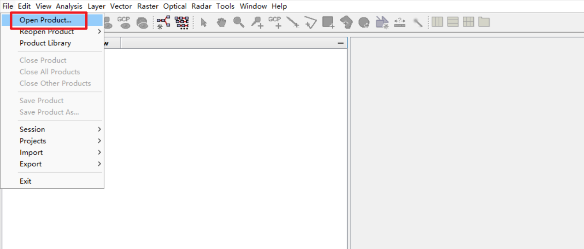This screenshot has width=584, height=249.
Task: Open the Radar menu
Action: 202,6
